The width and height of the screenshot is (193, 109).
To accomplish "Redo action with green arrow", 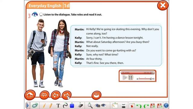I will [146, 106].
